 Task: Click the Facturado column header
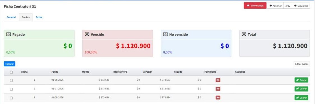[x=210, y=72]
